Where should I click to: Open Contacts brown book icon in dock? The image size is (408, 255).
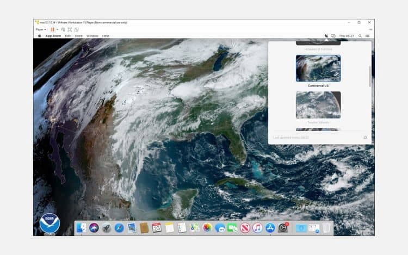click(x=144, y=228)
